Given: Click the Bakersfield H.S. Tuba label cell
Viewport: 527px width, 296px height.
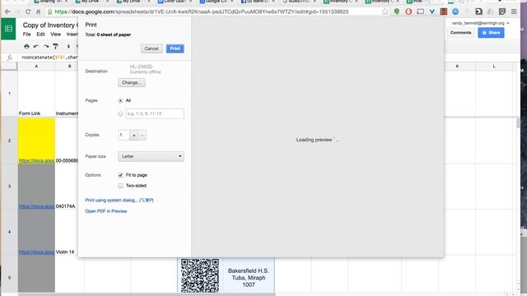Looking at the screenshot, I should 249,278.
